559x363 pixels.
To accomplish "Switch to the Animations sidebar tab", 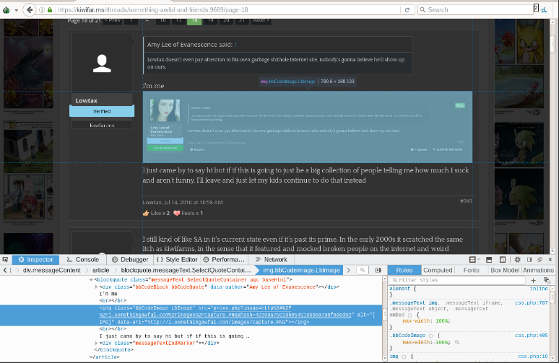I will (x=538, y=270).
